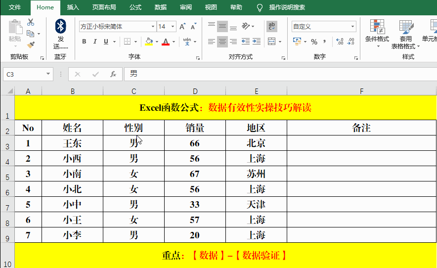
Task: Select the Format Painter brush
Action: pyautogui.click(x=31, y=45)
